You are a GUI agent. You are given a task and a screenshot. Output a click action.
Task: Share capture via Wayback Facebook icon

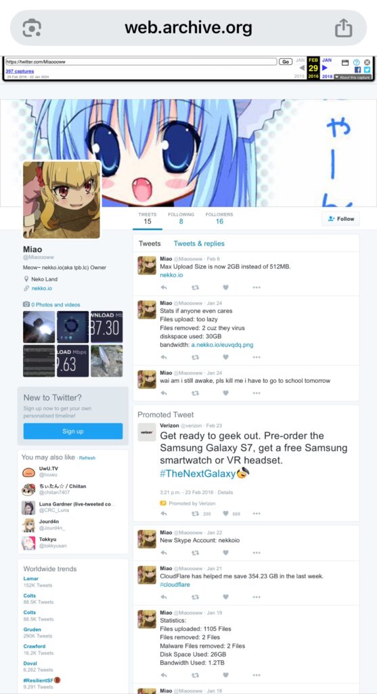pyautogui.click(x=358, y=70)
